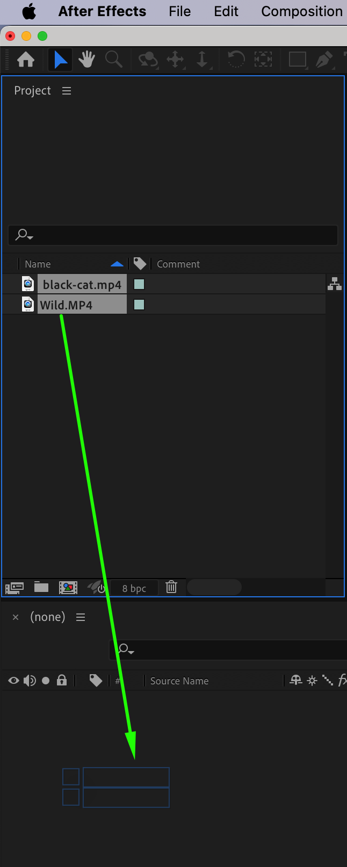Viewport: 347px width, 867px height.
Task: Create a new folder in Project panel
Action: 41,587
